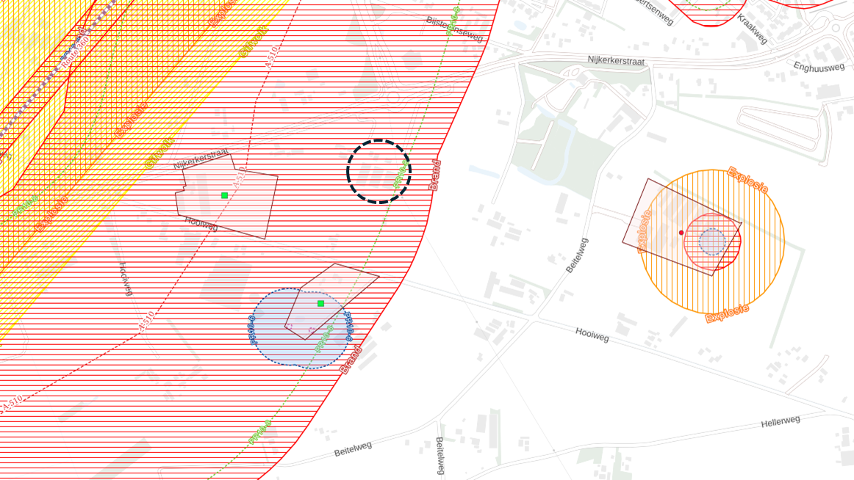Select the black dashed circle on map

coord(378,172)
